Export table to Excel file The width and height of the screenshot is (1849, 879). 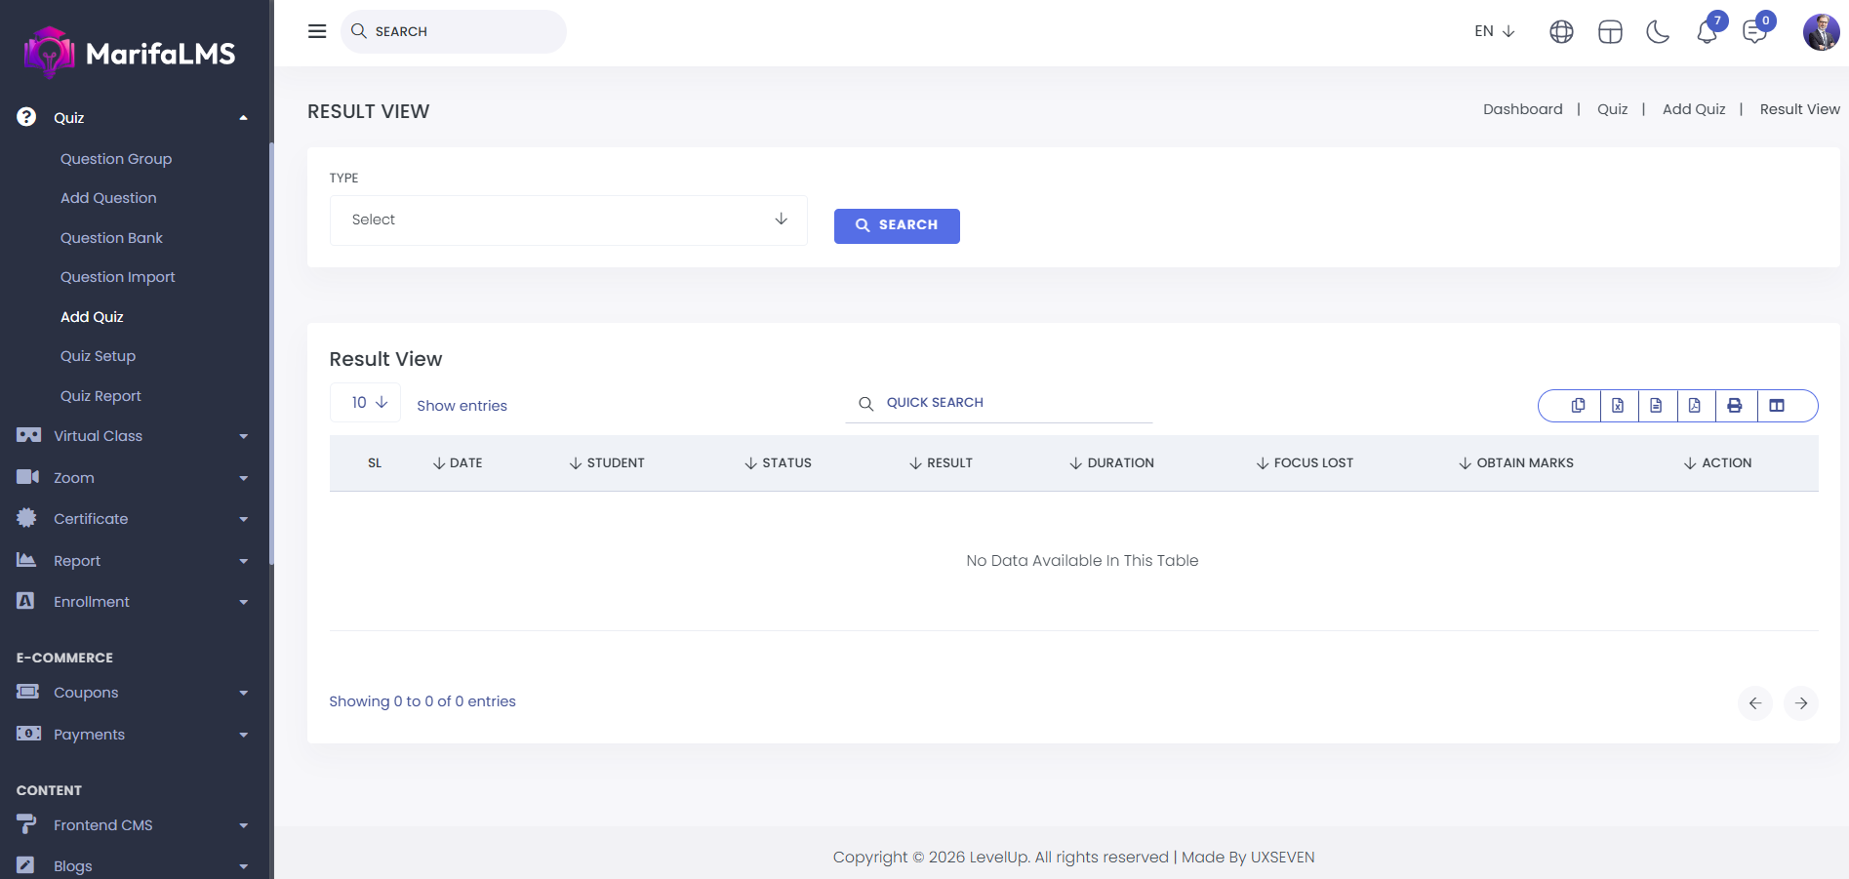click(x=1618, y=406)
